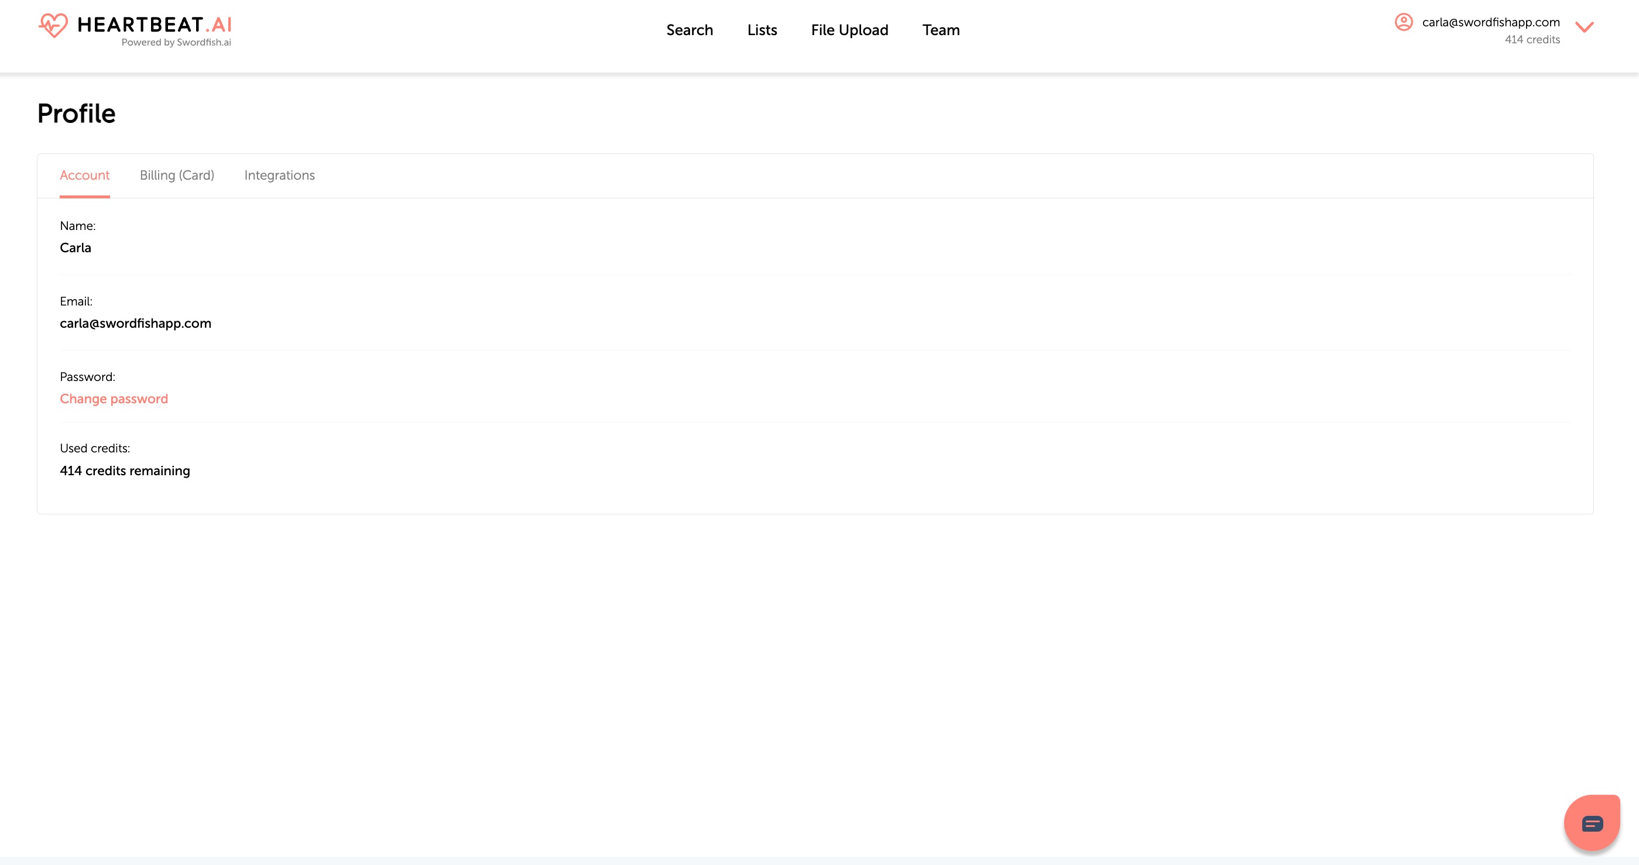Viewport: 1639px width, 865px height.
Task: Click Powered by Swordfish.ai tagline
Action: pyautogui.click(x=176, y=43)
